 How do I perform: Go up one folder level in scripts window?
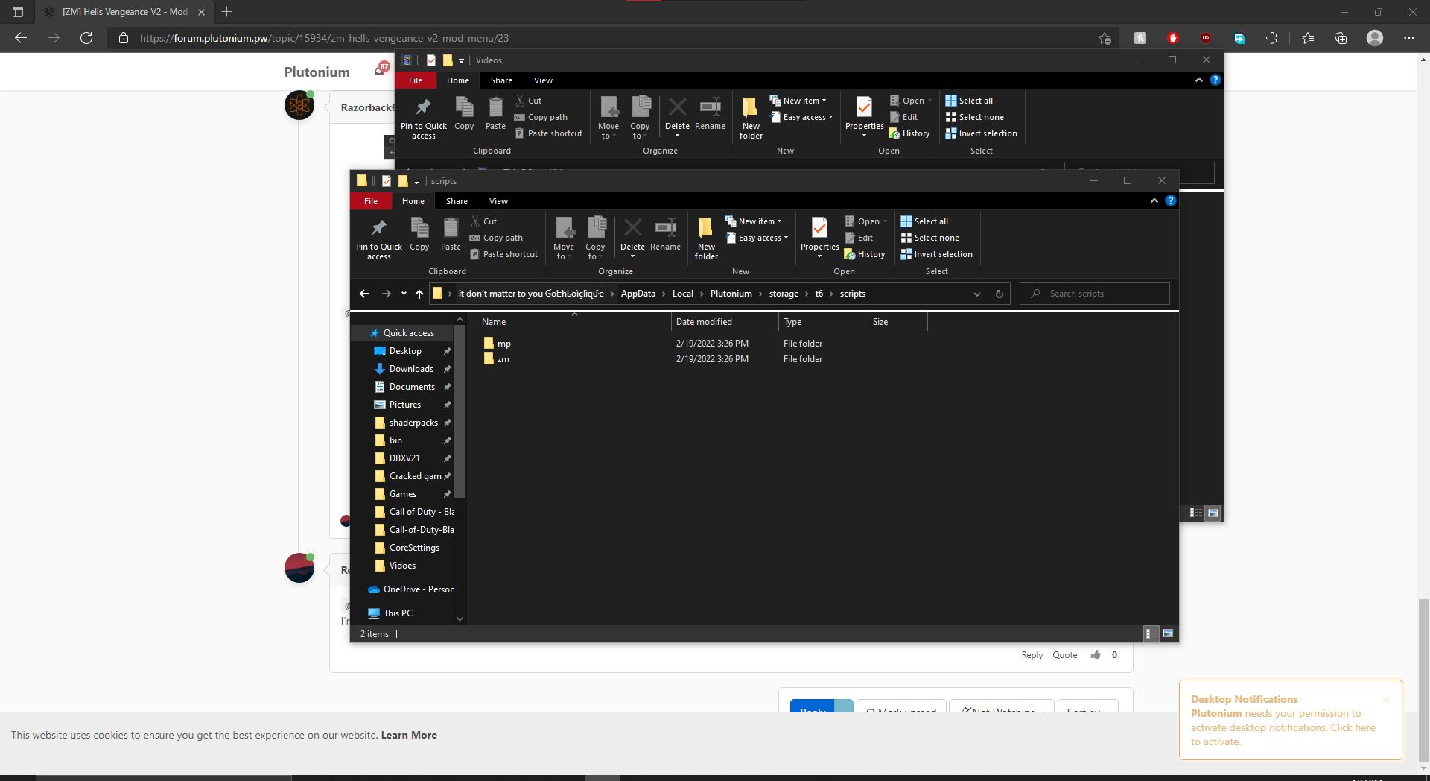419,294
